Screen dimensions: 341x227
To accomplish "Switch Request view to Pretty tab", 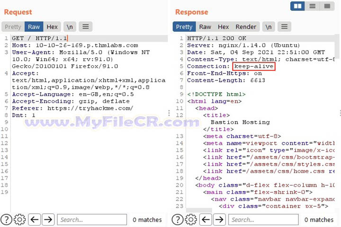I will click(13, 26).
